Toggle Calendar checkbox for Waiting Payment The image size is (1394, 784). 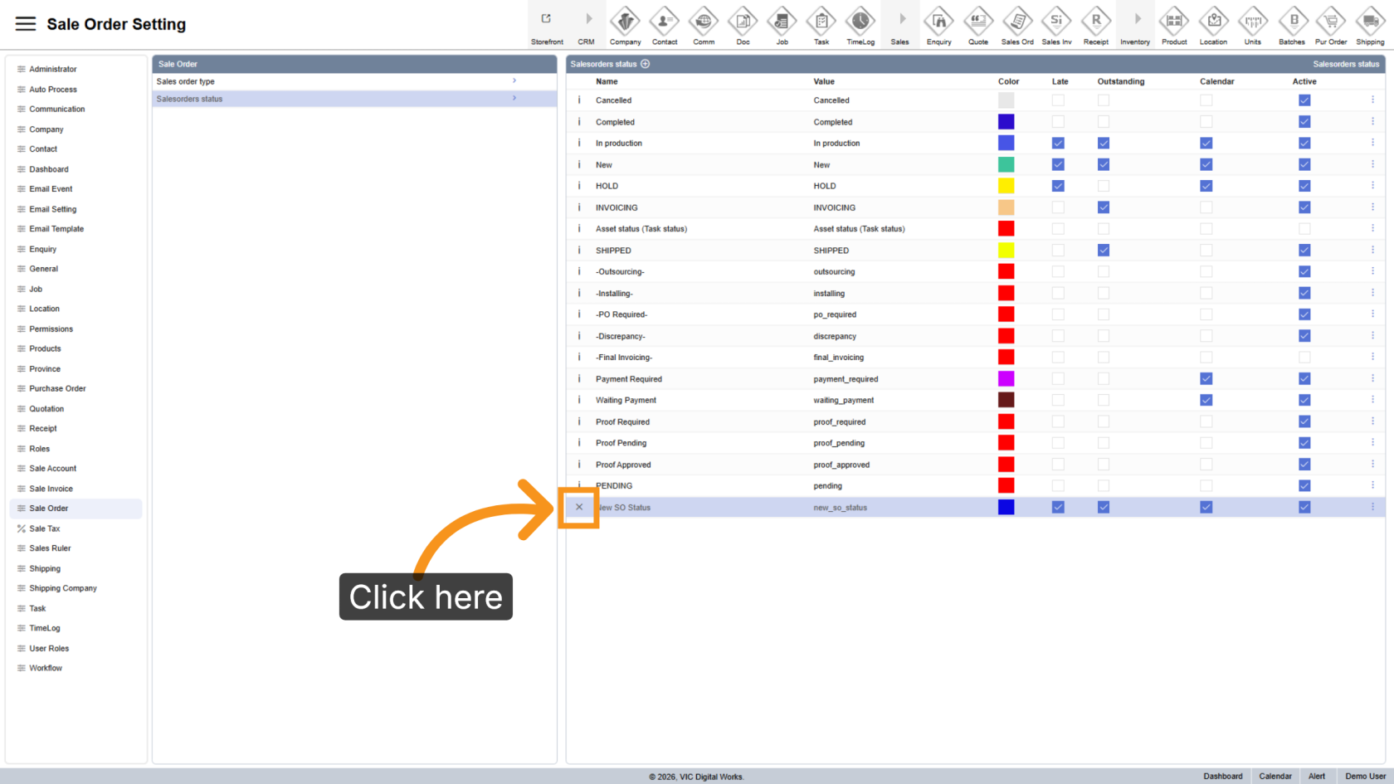coord(1206,400)
